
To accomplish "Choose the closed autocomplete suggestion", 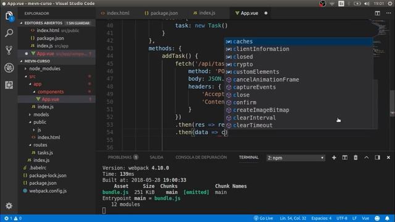I will pos(299,57).
